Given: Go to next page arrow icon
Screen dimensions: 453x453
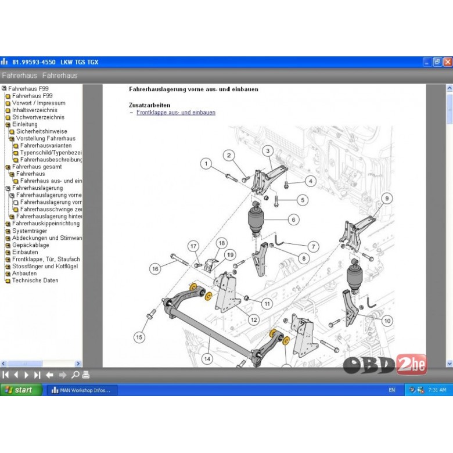Looking at the screenshot, I should [26, 375].
